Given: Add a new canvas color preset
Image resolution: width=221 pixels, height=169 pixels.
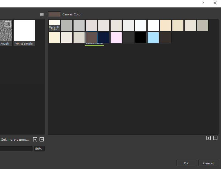Looking at the screenshot, I should 209,138.
